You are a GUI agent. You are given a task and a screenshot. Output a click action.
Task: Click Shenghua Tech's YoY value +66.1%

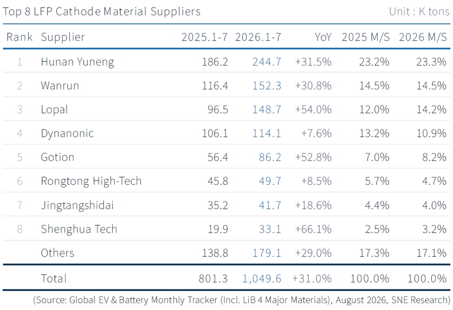313,229
